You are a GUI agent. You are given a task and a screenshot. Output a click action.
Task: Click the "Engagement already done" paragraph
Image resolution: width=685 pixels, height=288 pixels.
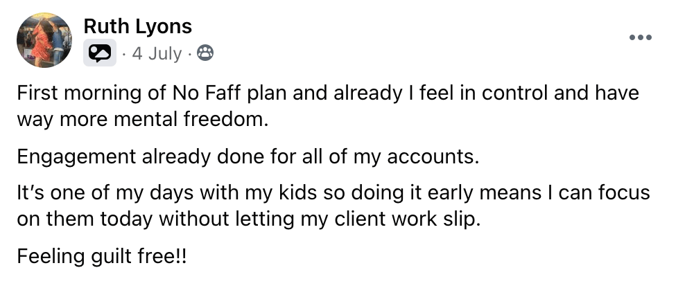click(x=248, y=156)
